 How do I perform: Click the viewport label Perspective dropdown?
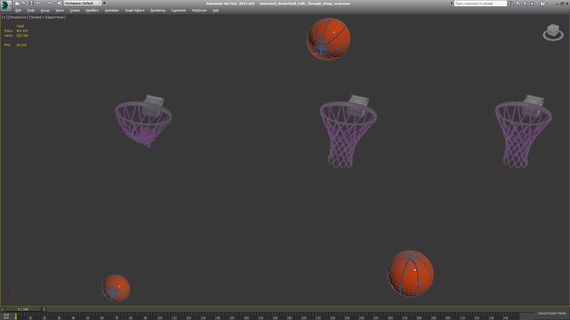coord(18,17)
